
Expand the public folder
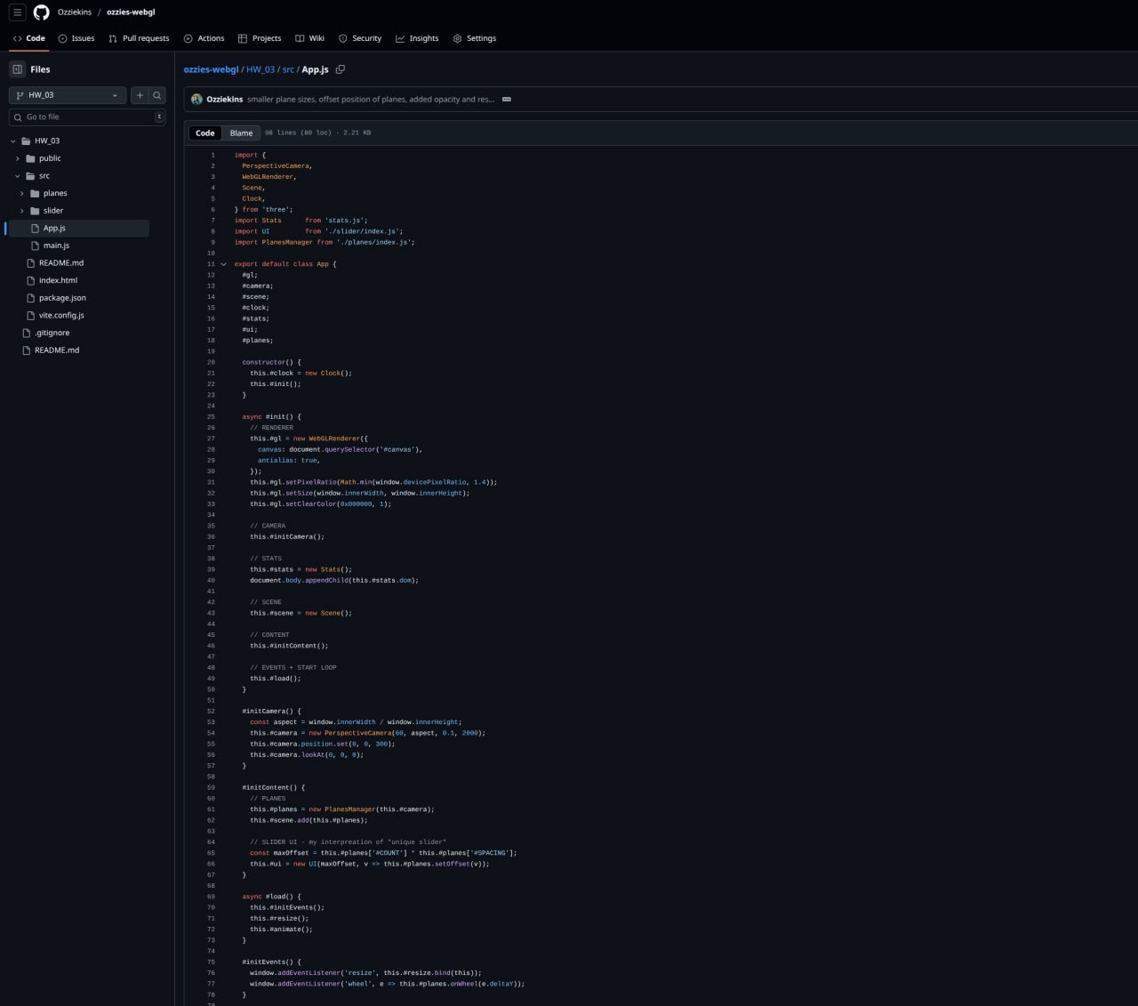[x=18, y=158]
